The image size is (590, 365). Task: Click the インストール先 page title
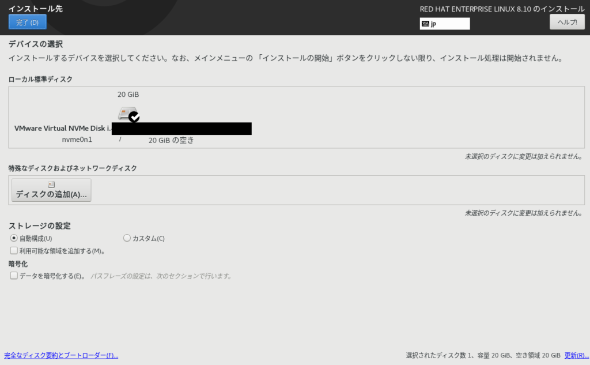click(x=36, y=9)
